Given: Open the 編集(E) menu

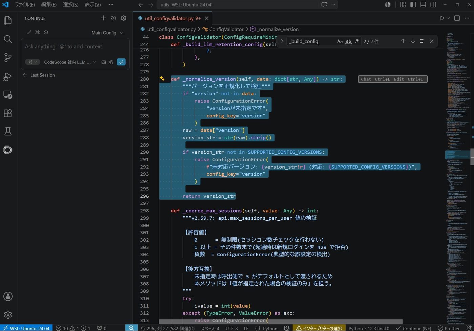Looking at the screenshot, I should tap(49, 5).
